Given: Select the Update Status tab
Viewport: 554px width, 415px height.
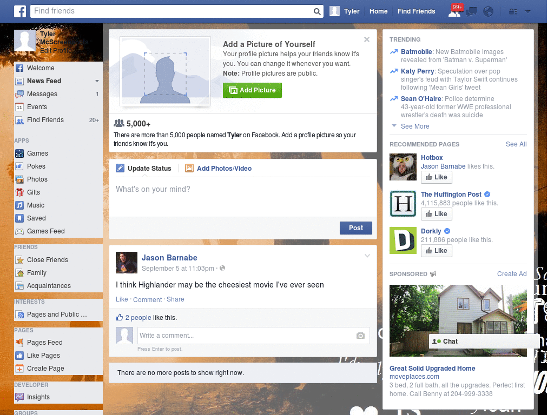Looking at the screenshot, I should pos(143,169).
